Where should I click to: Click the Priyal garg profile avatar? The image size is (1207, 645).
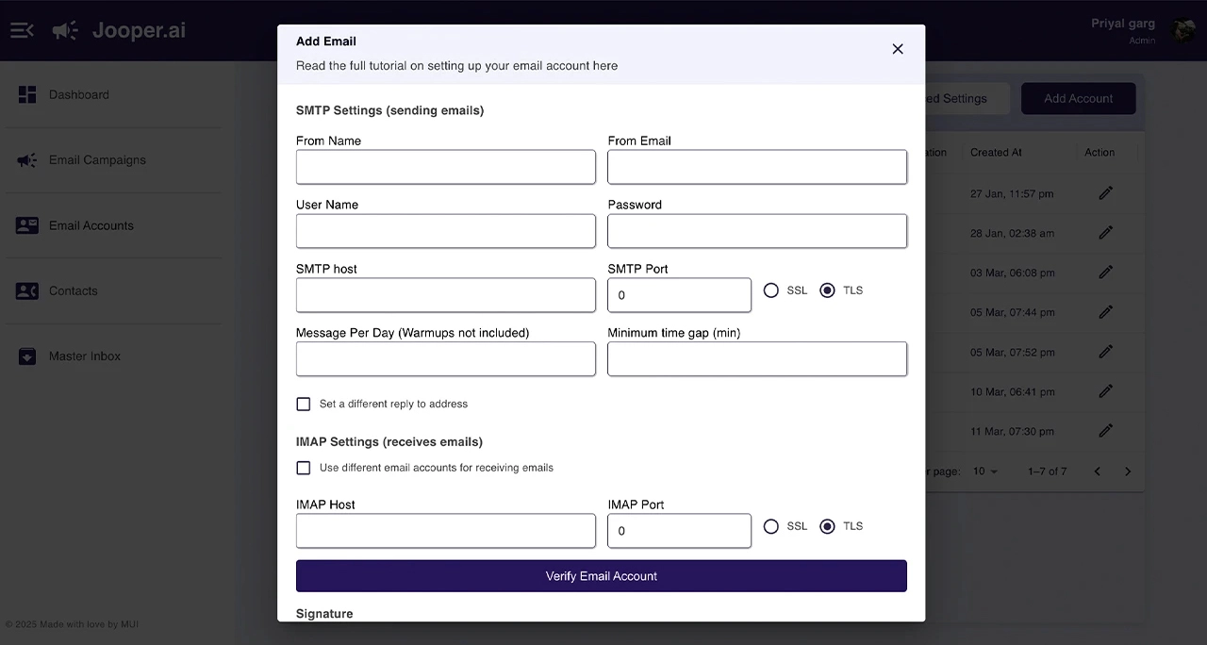1183,29
